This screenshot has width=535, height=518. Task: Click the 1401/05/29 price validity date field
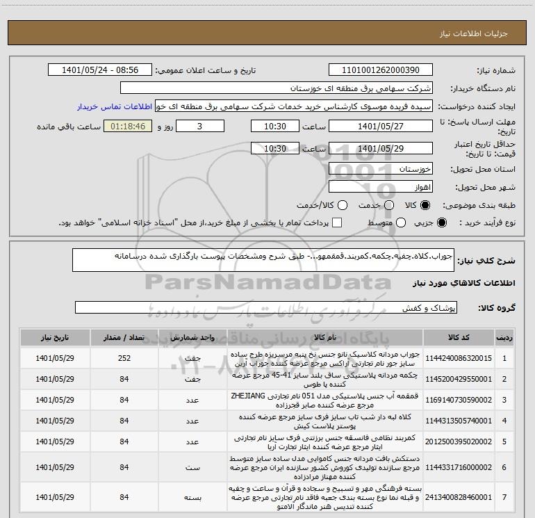(x=380, y=149)
